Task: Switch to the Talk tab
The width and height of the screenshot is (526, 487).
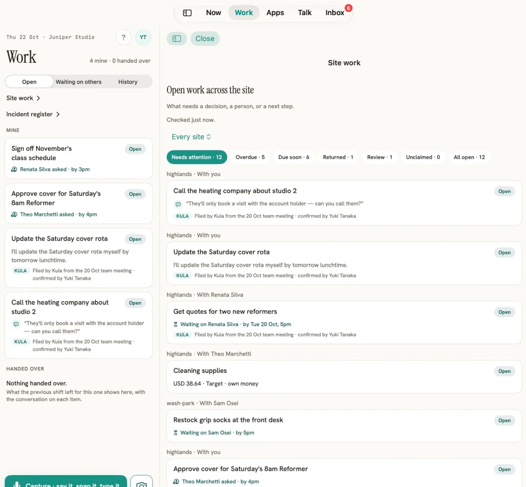Action: coord(305,13)
